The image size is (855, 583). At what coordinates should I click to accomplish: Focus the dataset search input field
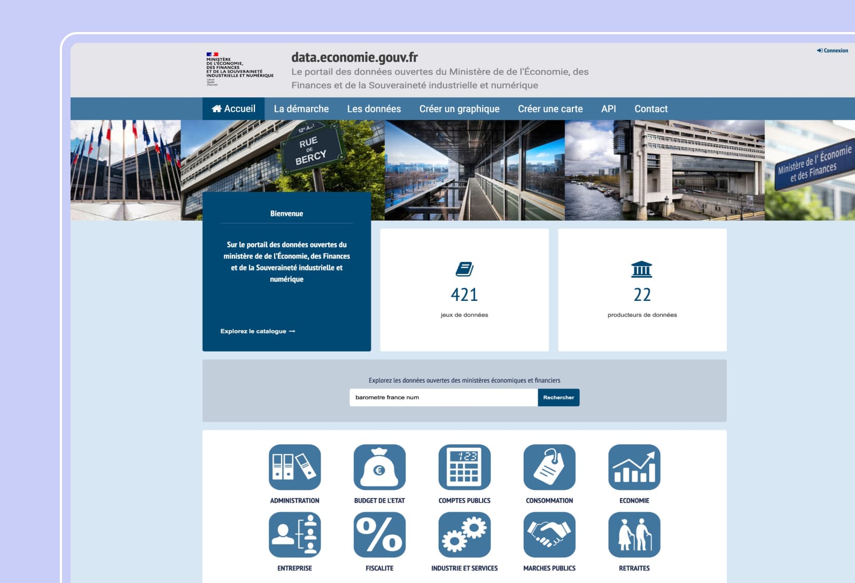[x=443, y=398]
